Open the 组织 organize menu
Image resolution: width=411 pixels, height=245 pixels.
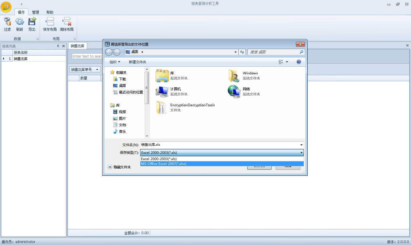(x=115, y=62)
